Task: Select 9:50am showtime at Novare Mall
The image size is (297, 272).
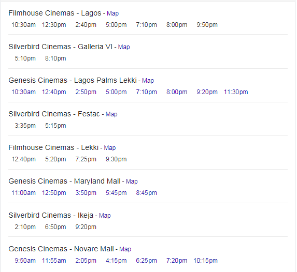Action: click(x=25, y=261)
